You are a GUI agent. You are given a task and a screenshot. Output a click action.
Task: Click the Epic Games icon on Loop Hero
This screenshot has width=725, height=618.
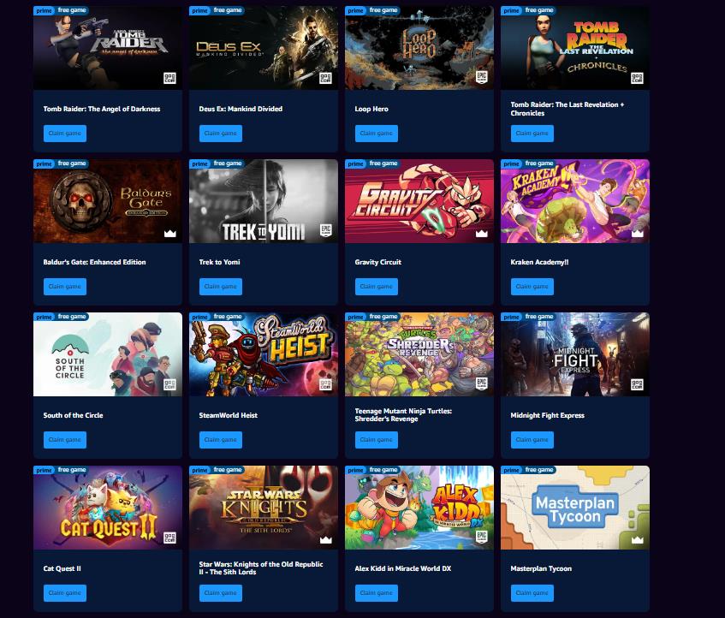pyautogui.click(x=481, y=77)
